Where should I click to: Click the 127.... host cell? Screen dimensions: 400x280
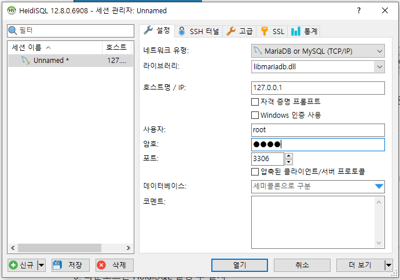[x=116, y=61]
